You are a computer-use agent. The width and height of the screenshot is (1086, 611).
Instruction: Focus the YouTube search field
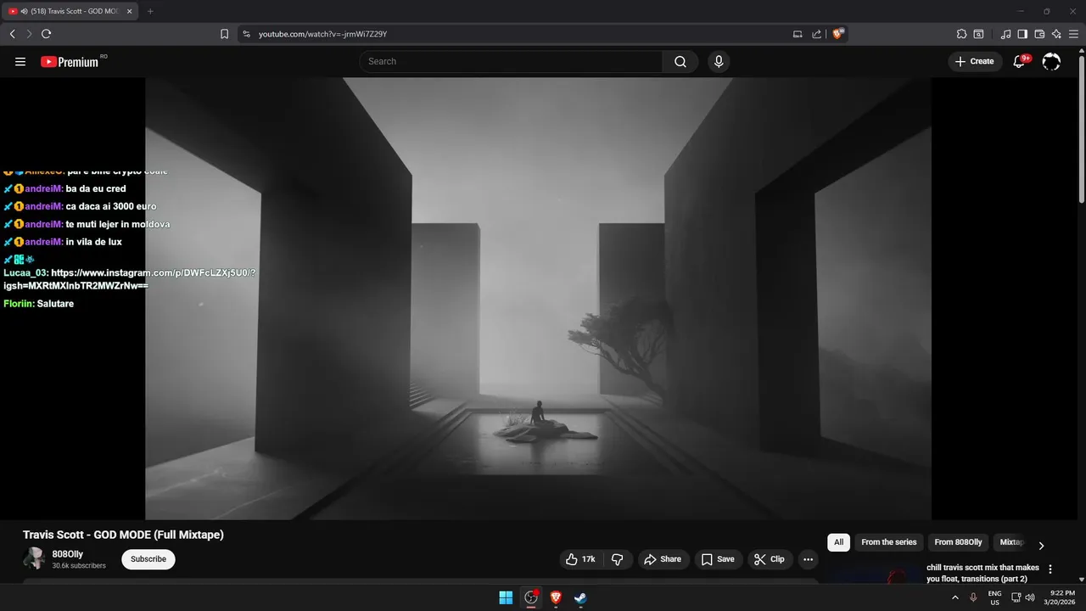pyautogui.click(x=511, y=61)
